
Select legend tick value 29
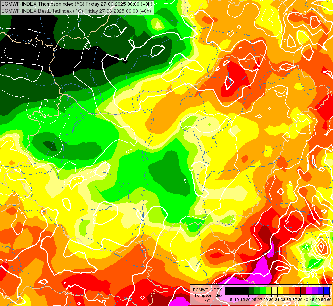(x=266, y=300)
